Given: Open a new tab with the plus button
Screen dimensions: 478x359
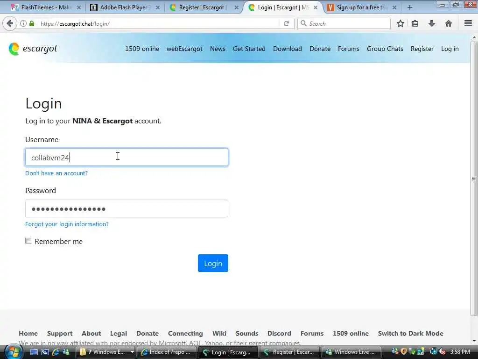Looking at the screenshot, I should pyautogui.click(x=409, y=7).
